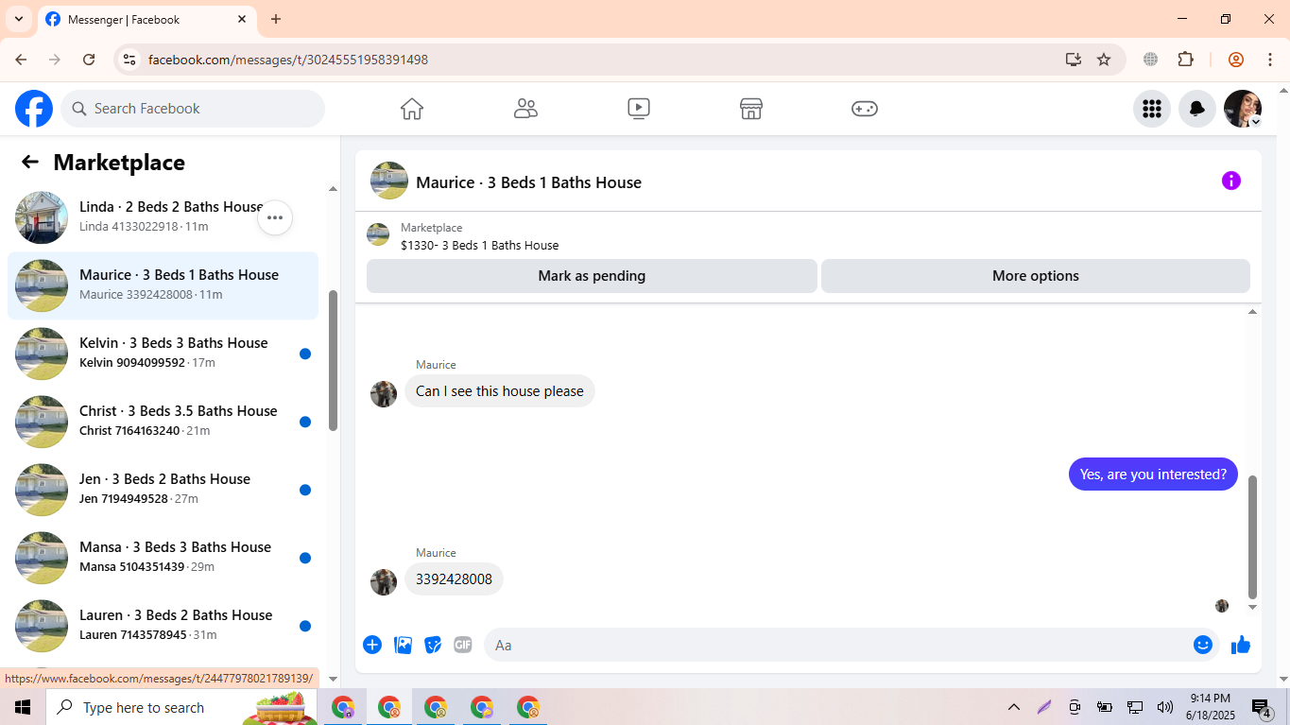Open the Windows notification center icon
The height and width of the screenshot is (725, 1290).
tap(1262, 707)
